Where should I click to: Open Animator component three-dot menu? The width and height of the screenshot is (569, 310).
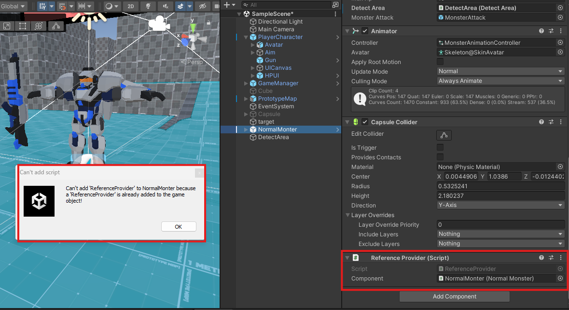pos(561,31)
